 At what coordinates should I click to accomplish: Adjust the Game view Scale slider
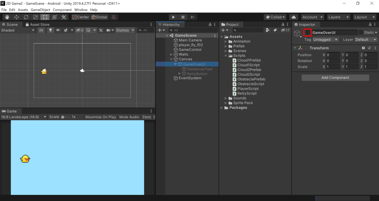pos(65,117)
